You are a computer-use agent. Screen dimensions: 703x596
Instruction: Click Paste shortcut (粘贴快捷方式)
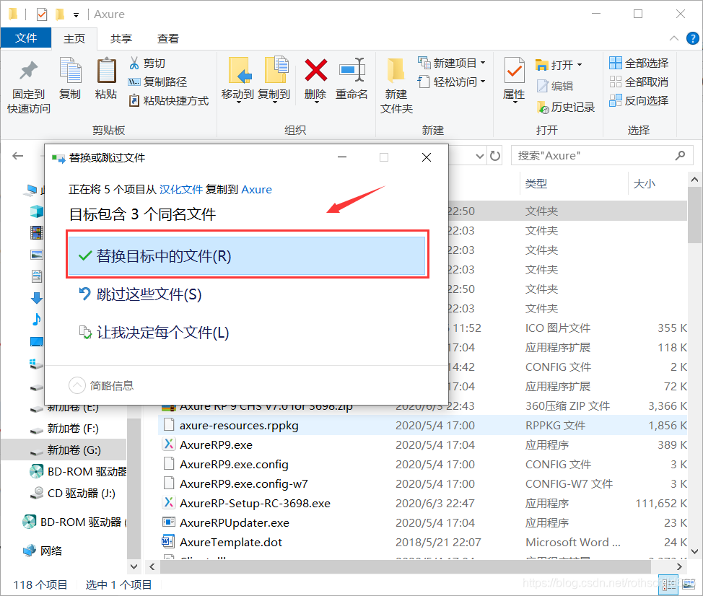coord(169,101)
